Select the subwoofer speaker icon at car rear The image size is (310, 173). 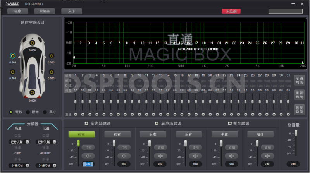[x=32, y=92]
